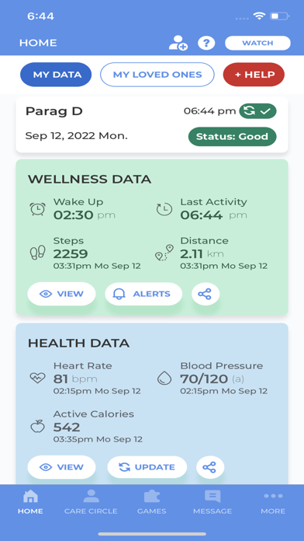This screenshot has height=541, width=304.
Task: Open the CARE CIRCLE tab
Action: [x=91, y=501]
